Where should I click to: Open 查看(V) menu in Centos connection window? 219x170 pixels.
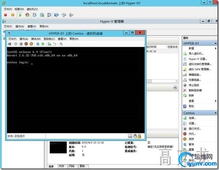coord(62,39)
